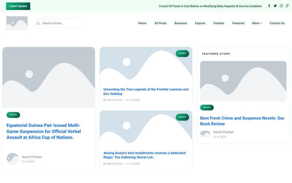Image resolution: width=292 pixels, height=183 pixels.
Task: Click the 21 Jul 2026 date under Secret Lair
Action: click(x=133, y=163)
